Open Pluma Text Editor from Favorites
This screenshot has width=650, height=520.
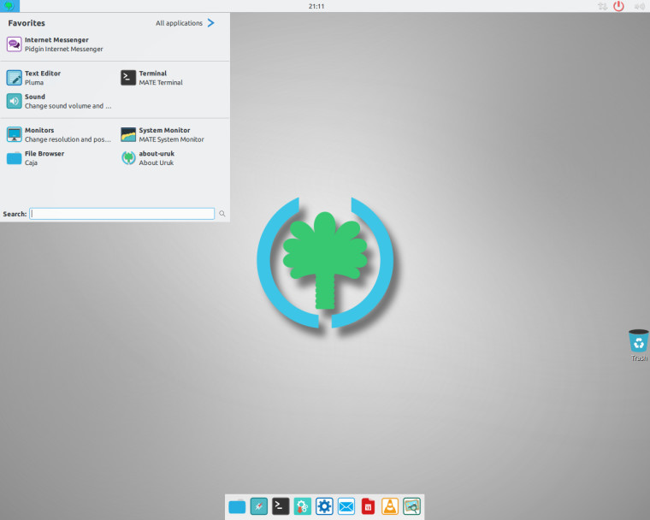(x=34, y=78)
